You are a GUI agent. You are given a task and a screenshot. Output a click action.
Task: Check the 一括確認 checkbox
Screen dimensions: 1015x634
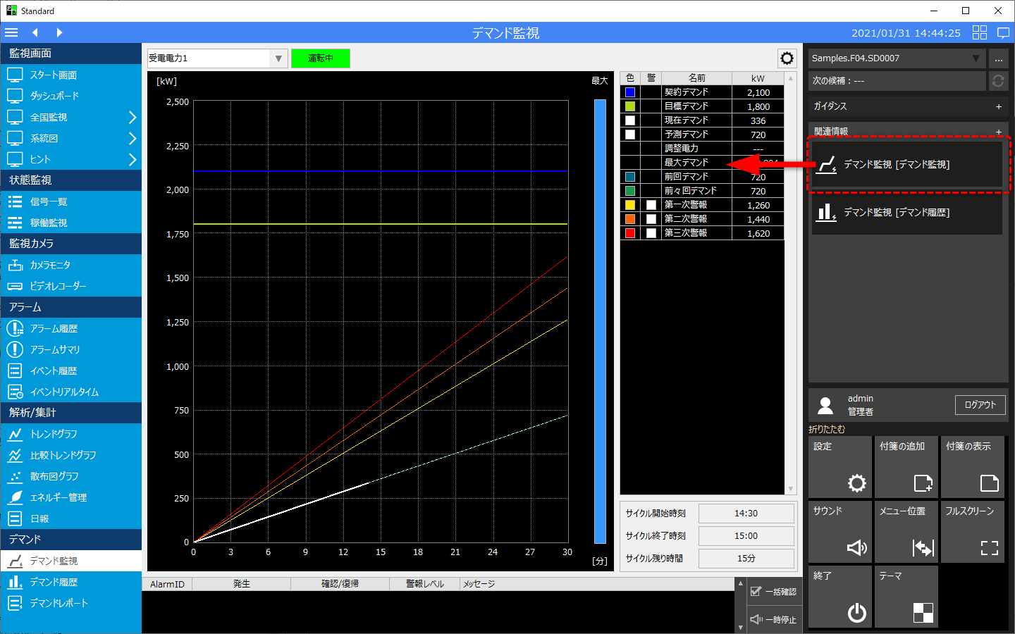point(756,591)
